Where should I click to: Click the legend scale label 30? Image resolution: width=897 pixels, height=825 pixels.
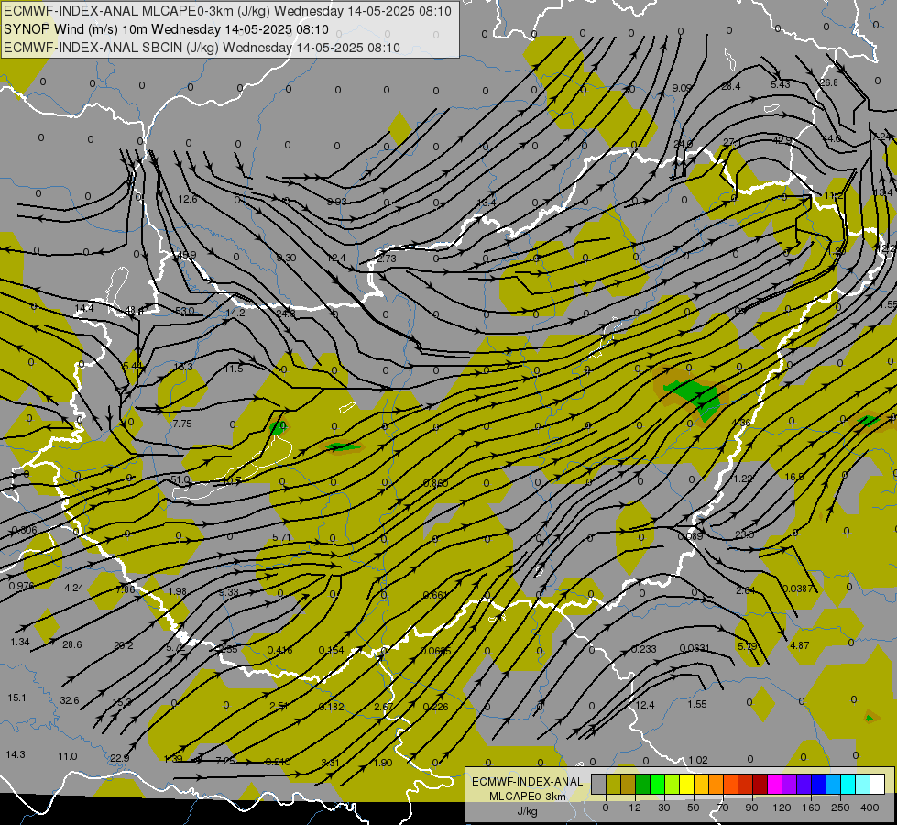(x=664, y=808)
